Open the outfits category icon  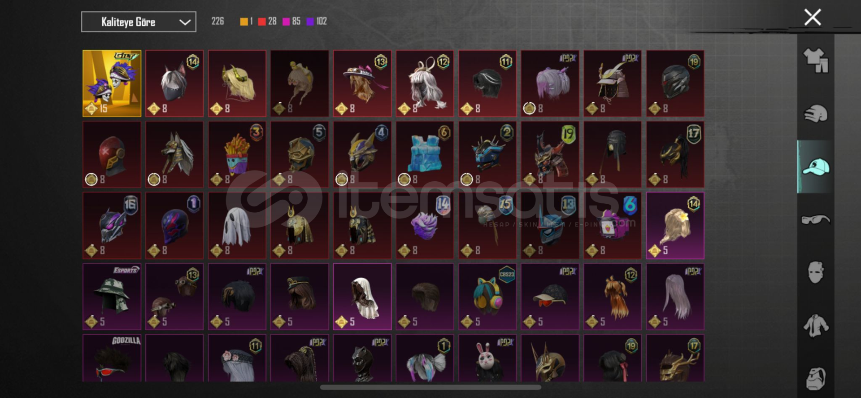point(816,61)
